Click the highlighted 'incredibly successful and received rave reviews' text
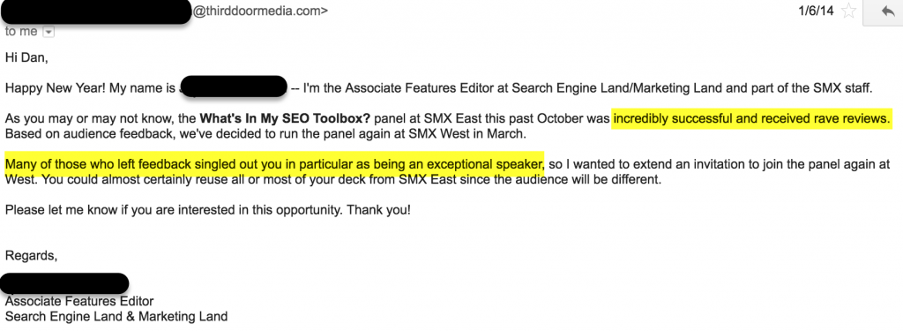 (751, 120)
